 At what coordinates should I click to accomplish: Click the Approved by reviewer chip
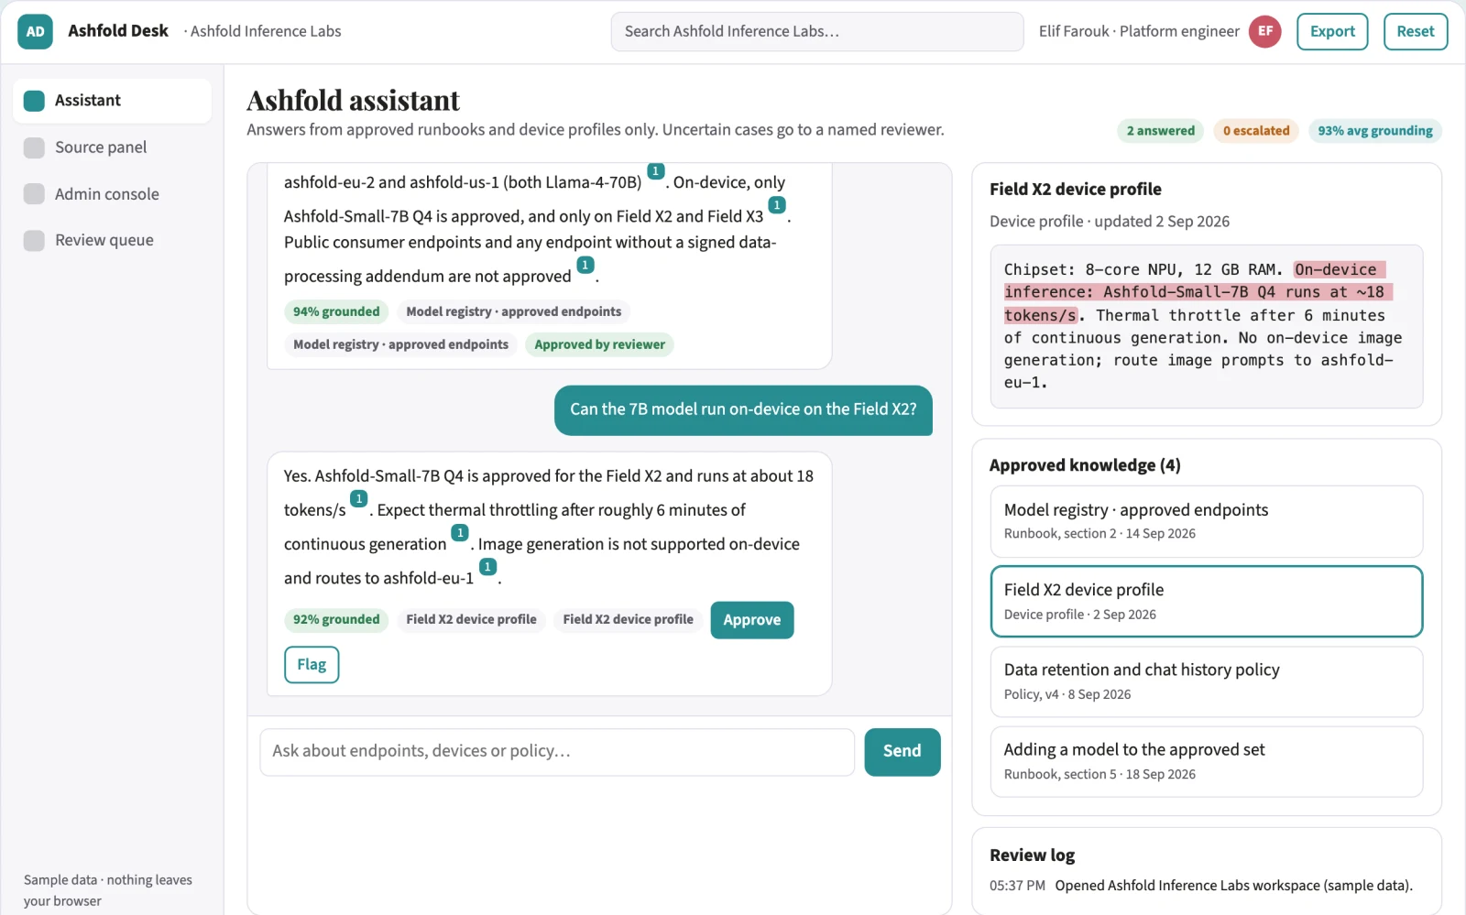600,345
